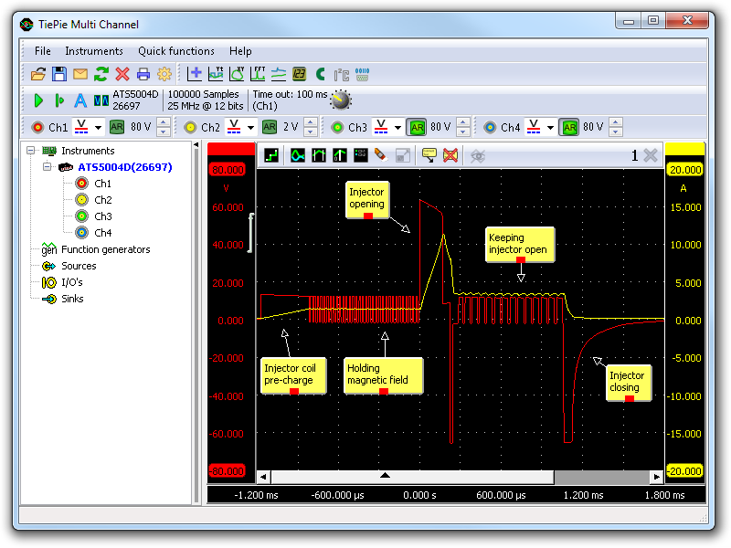The height and width of the screenshot is (548, 731).
Task: Open the Quick functions menu
Action: click(x=176, y=51)
